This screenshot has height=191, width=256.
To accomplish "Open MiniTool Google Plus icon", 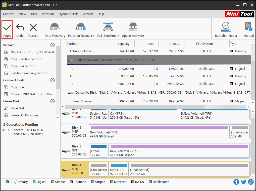I will tap(251, 182).
